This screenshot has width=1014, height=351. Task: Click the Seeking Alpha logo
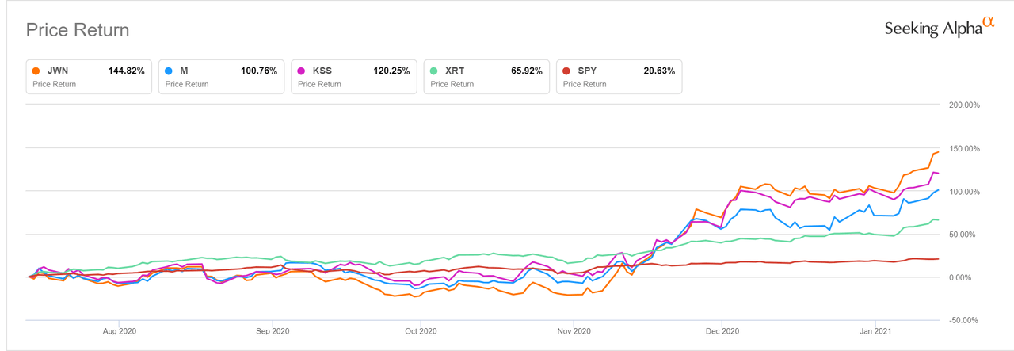(x=939, y=28)
